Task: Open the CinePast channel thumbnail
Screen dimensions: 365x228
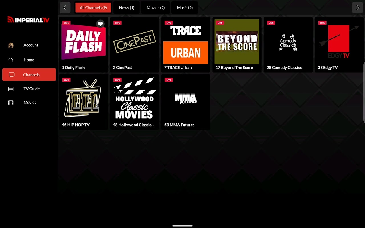Action: pyautogui.click(x=135, y=42)
